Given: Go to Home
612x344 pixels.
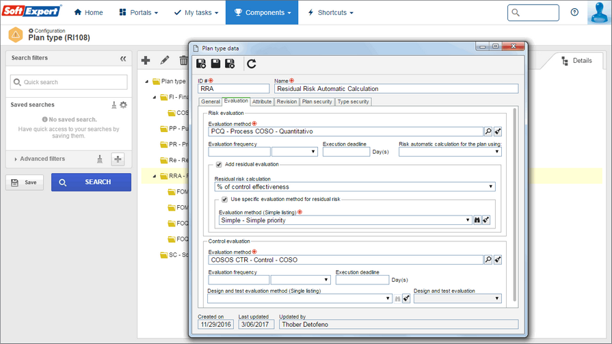Looking at the screenshot, I should pyautogui.click(x=89, y=12).
